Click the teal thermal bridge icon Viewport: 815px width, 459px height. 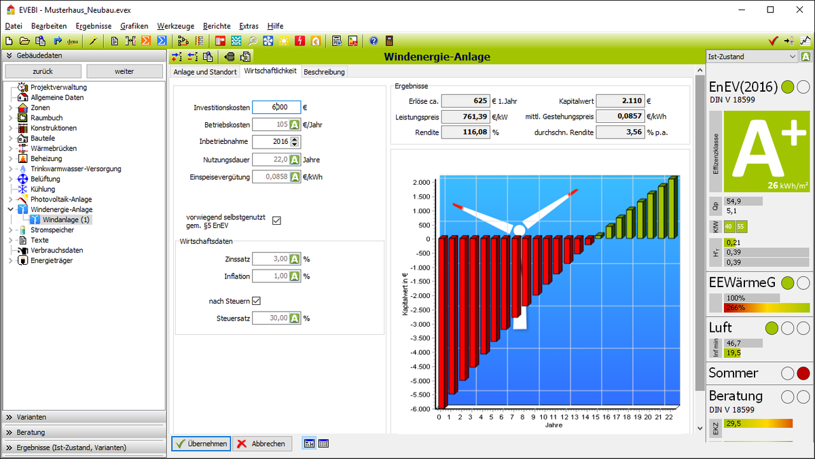(x=236, y=41)
